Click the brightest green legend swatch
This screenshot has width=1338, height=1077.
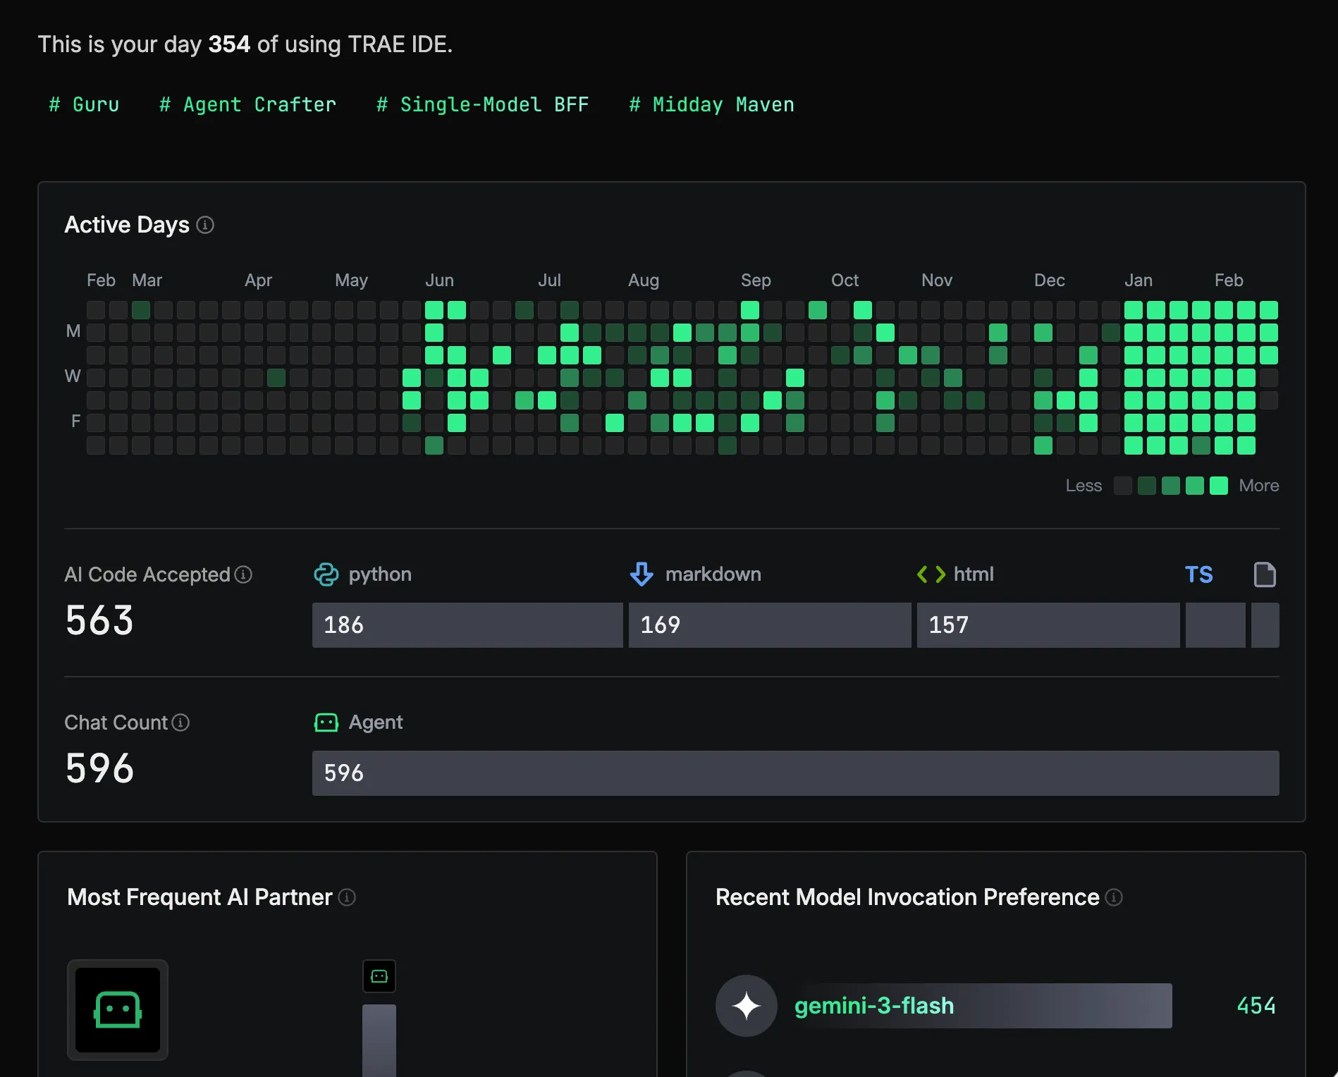click(1219, 486)
